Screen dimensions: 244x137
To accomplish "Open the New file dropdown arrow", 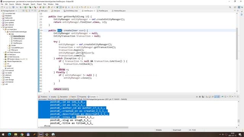I will [4, 7].
